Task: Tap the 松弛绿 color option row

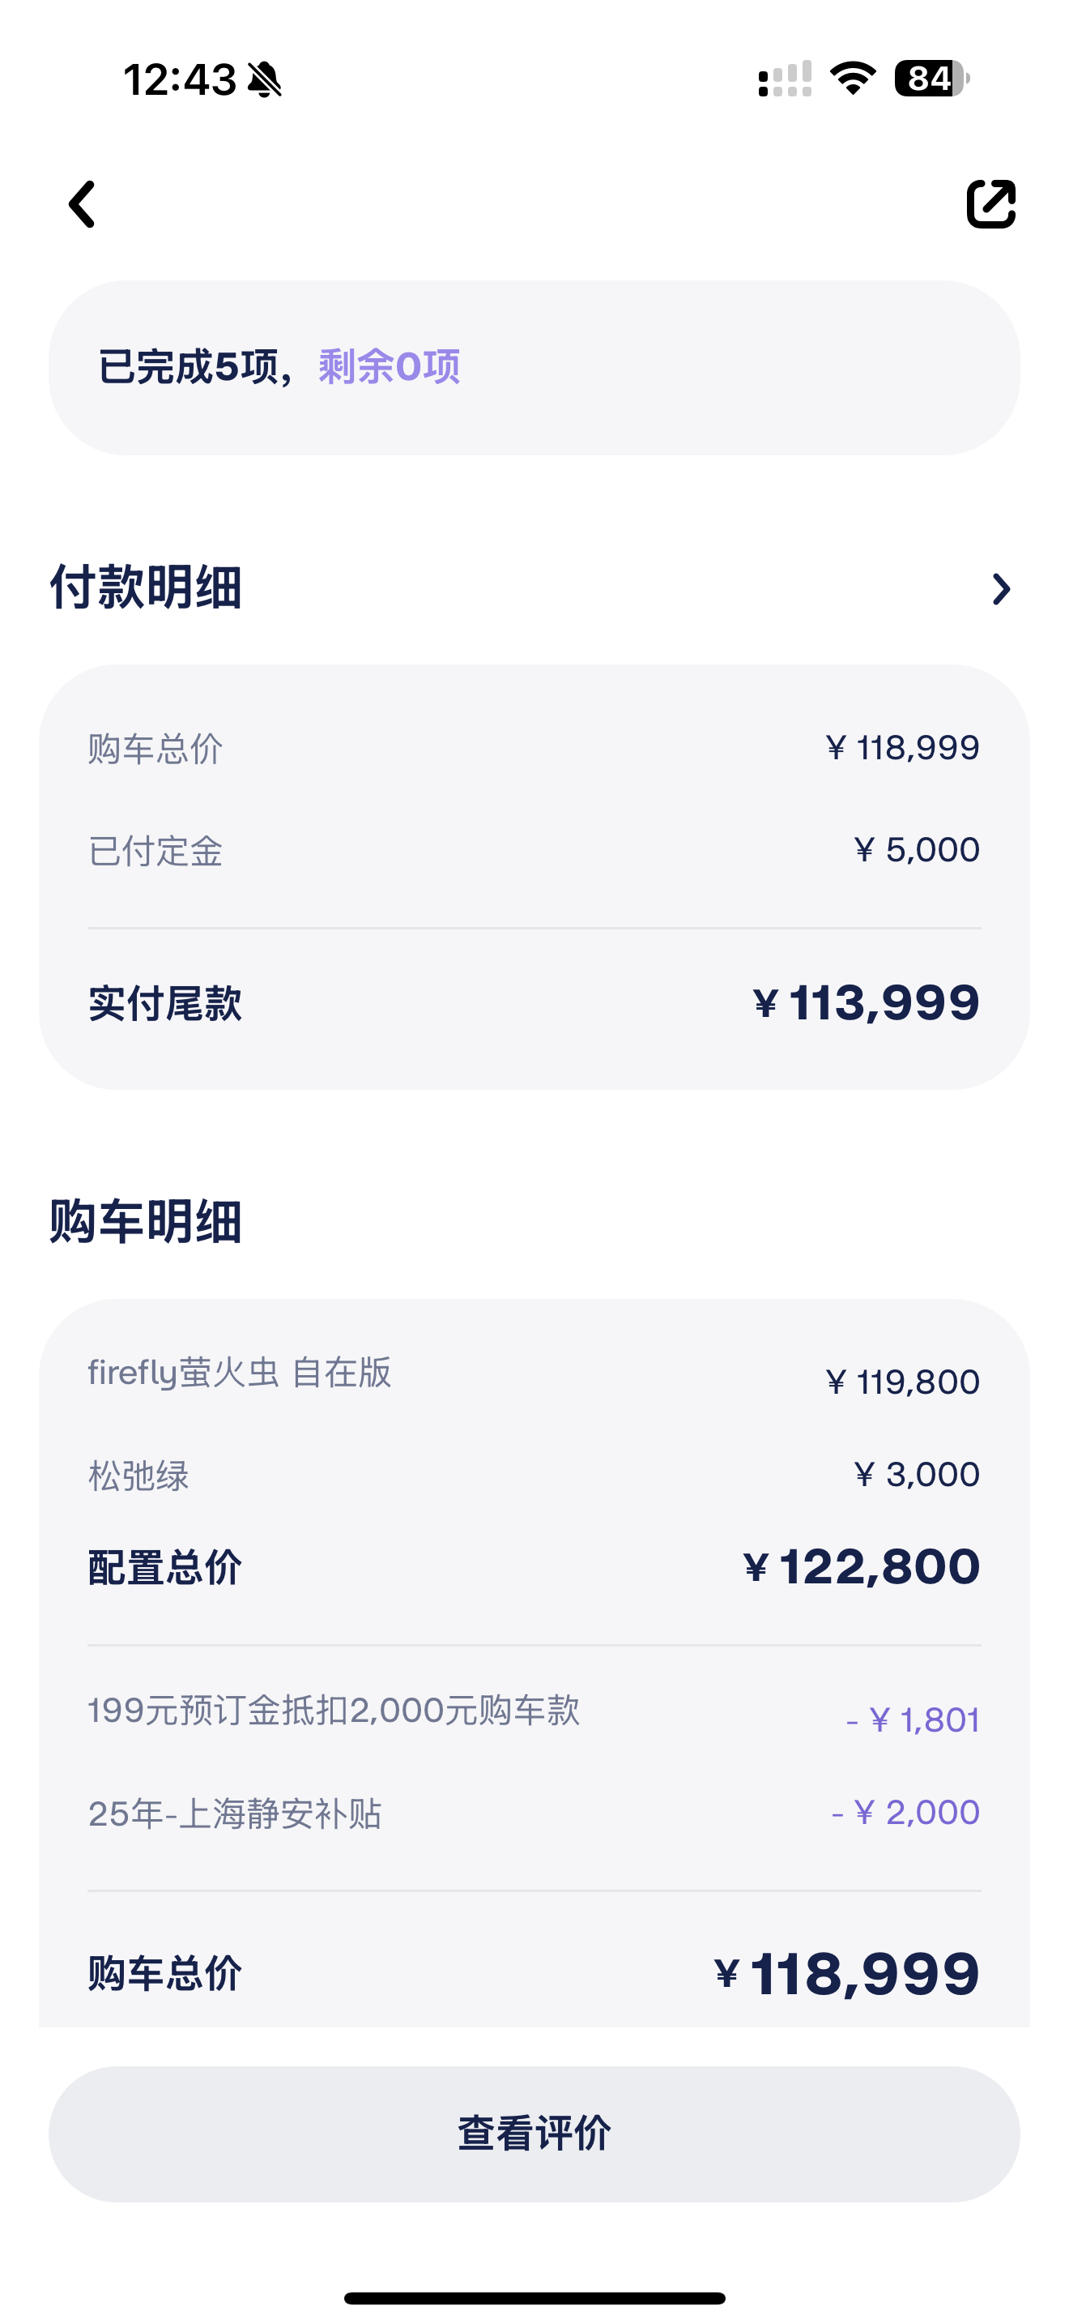Action: [534, 1475]
